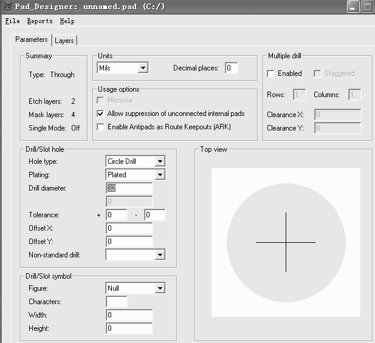The height and width of the screenshot is (343, 375).
Task: Click the drill symbol Height field
Action: click(x=129, y=328)
